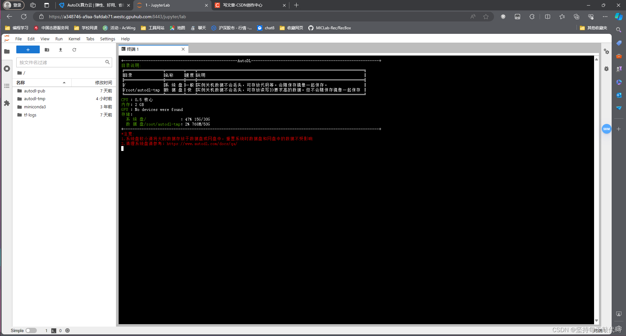Image resolution: width=626 pixels, height=336 pixels.
Task: Open the debugger bug icon on right sidebar
Action: (x=606, y=69)
